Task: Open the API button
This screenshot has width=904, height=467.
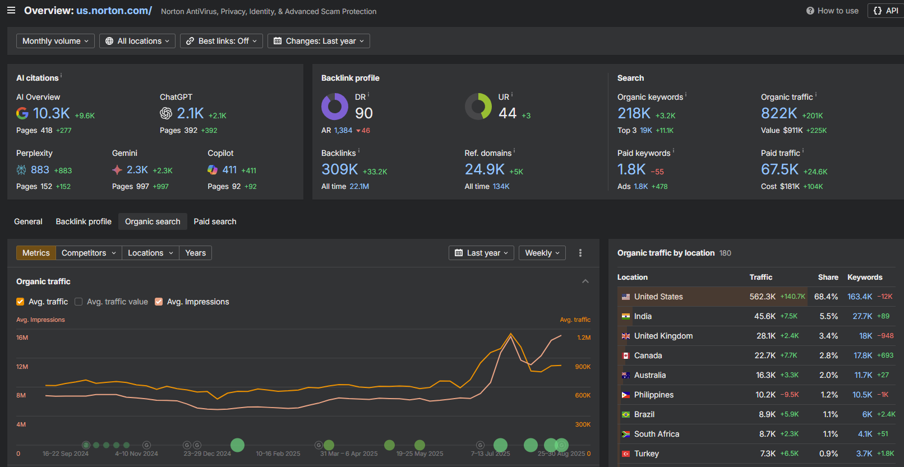Action: pyautogui.click(x=886, y=11)
